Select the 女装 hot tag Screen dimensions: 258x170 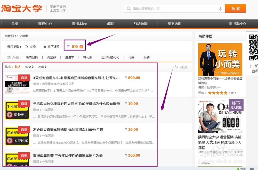coord(147,57)
